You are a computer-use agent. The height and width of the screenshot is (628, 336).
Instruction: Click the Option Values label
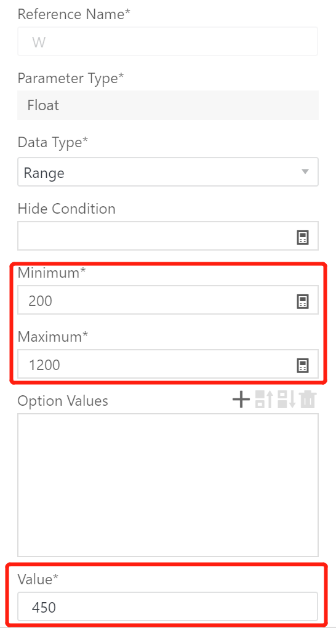point(63,401)
